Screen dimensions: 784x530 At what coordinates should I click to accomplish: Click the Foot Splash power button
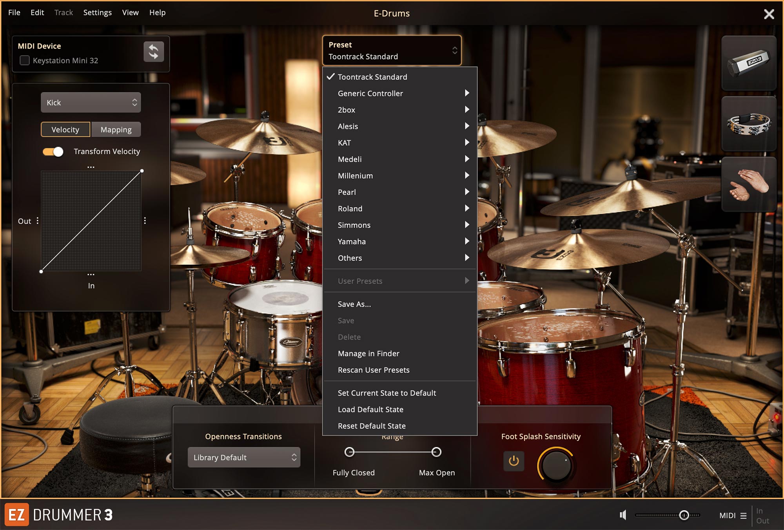pyautogui.click(x=514, y=461)
